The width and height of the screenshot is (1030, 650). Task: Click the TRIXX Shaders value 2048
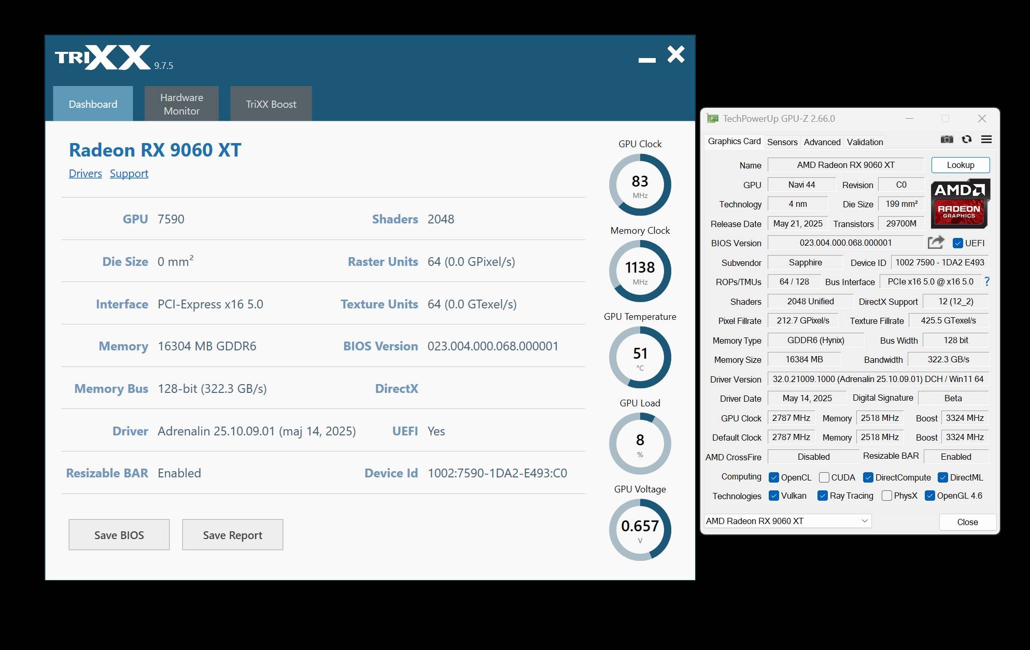click(x=441, y=219)
